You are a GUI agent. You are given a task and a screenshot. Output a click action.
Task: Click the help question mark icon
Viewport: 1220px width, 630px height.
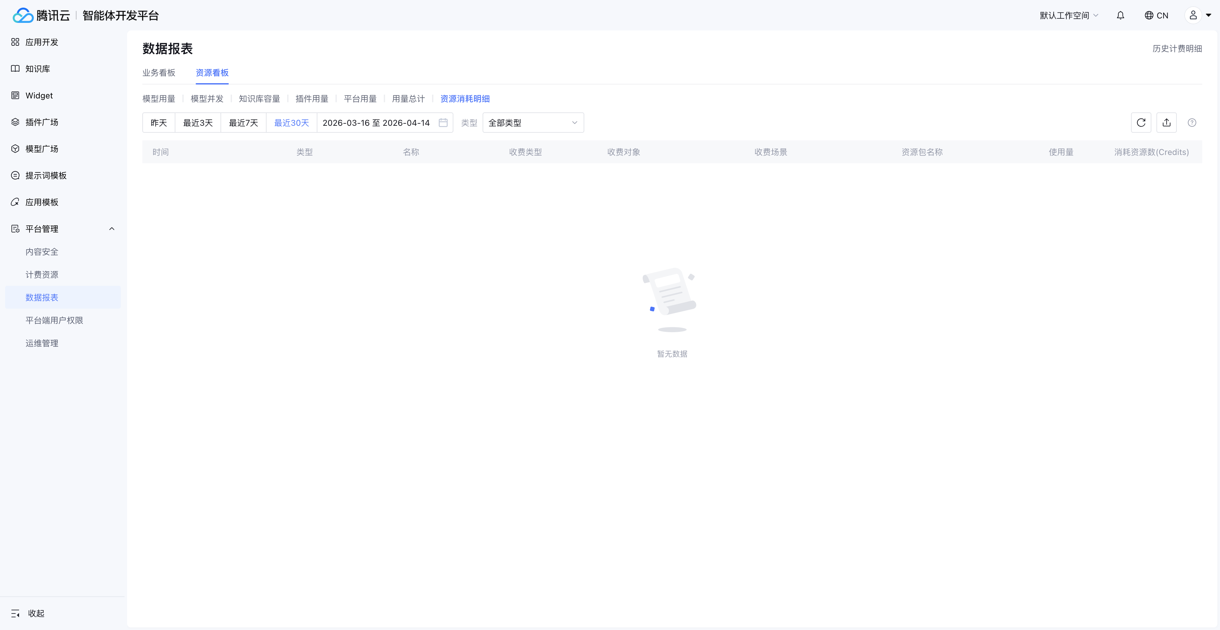(1192, 123)
